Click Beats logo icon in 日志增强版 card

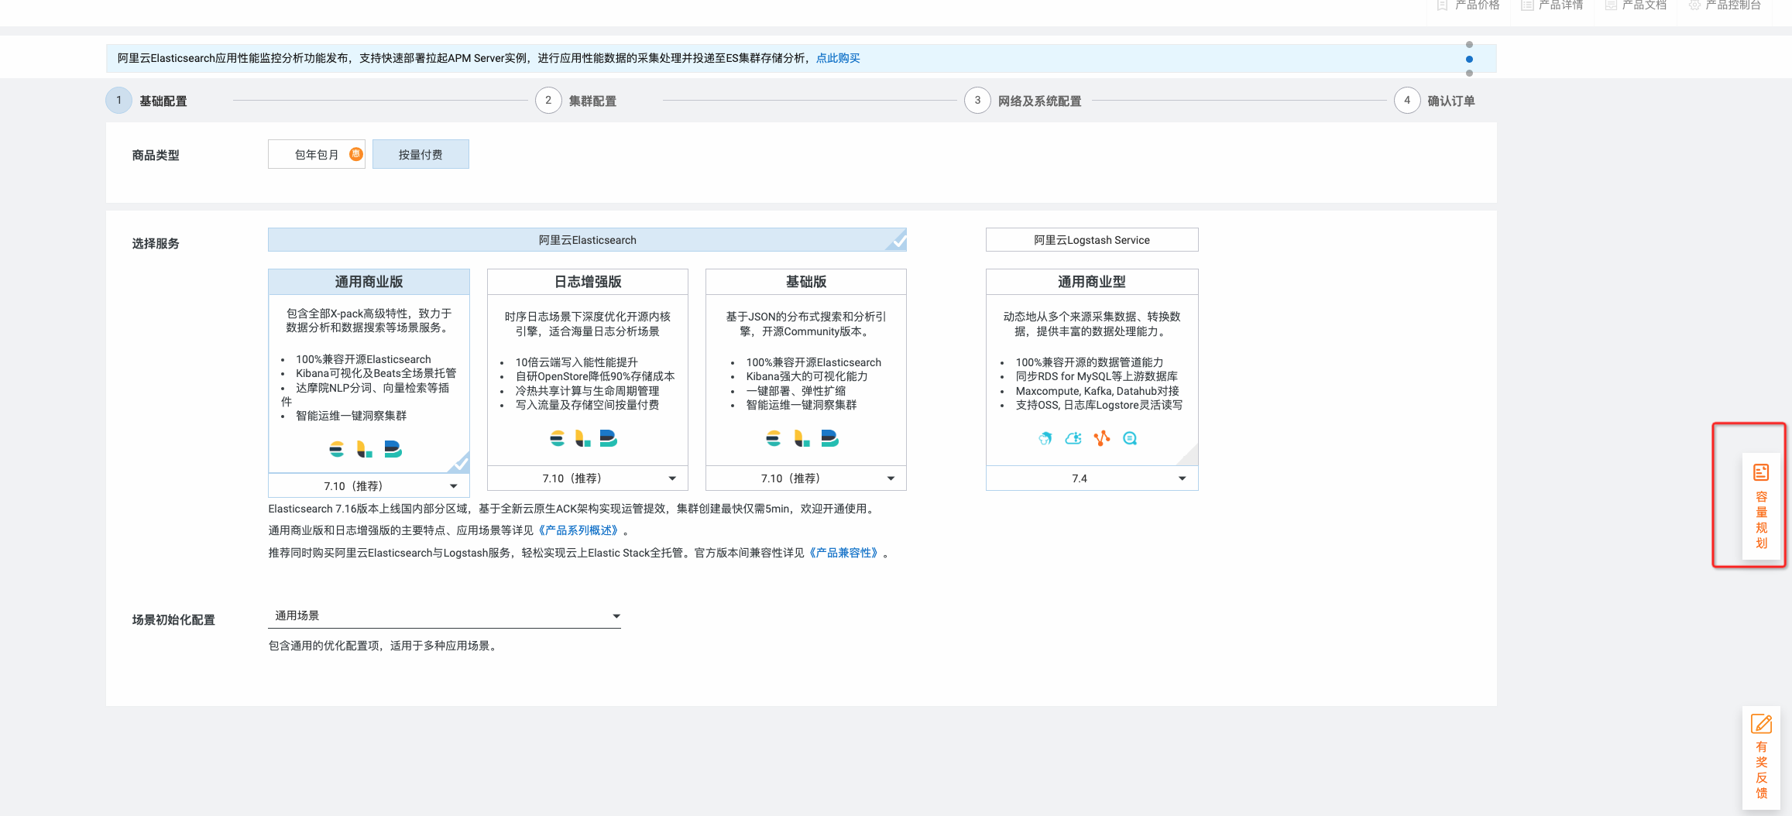click(609, 439)
